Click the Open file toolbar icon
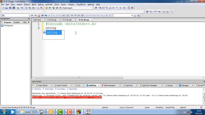The width and height of the screenshot is (205, 115). 6,8
